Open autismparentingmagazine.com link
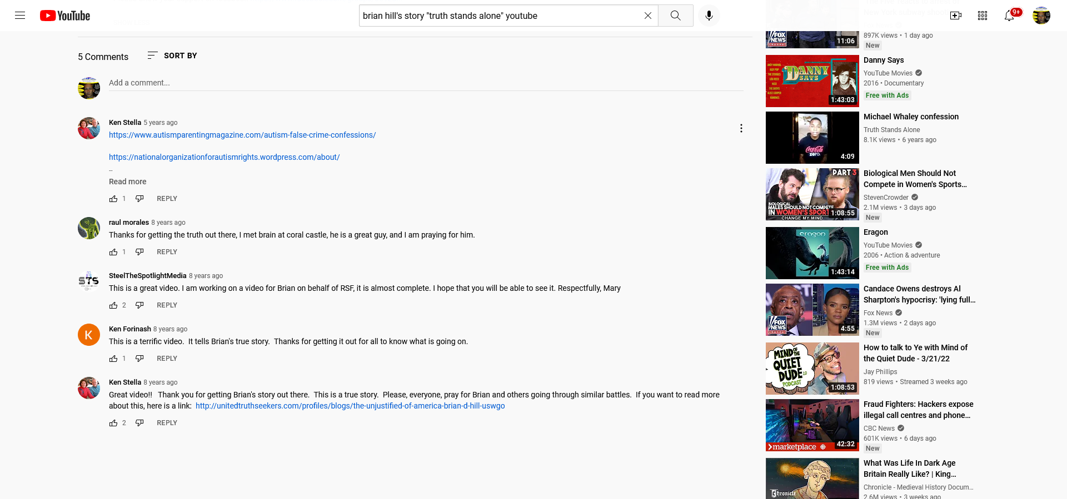Screen dimensions: 1067x499 [242, 135]
